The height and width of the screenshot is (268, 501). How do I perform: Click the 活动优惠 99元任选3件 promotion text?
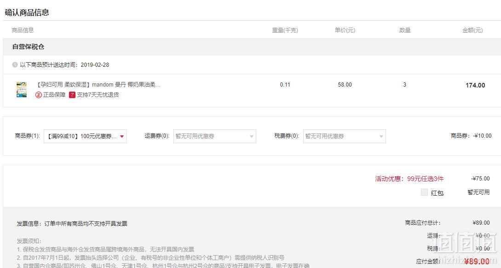(409, 179)
